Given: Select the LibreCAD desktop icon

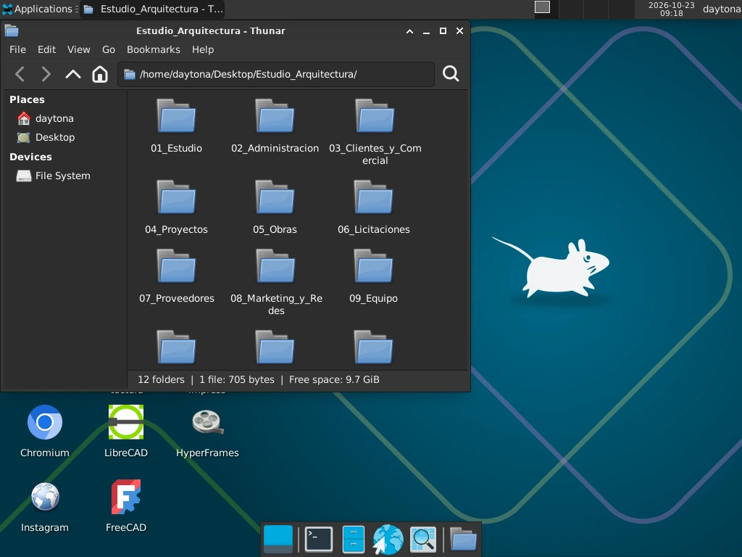Looking at the screenshot, I should click(126, 431).
